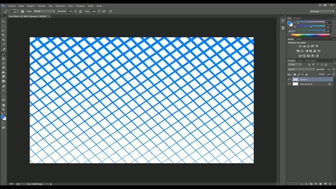Select the Brush tool in tools panel

[x=4, y=54]
